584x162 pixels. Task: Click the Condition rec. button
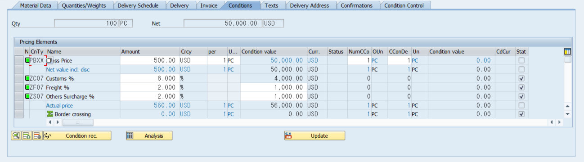pos(77,135)
